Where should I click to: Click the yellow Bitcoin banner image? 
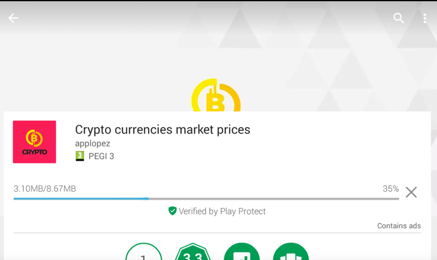[x=216, y=95]
